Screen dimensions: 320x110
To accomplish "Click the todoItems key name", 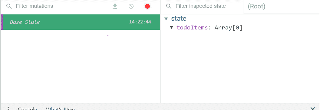I will click(192, 28).
